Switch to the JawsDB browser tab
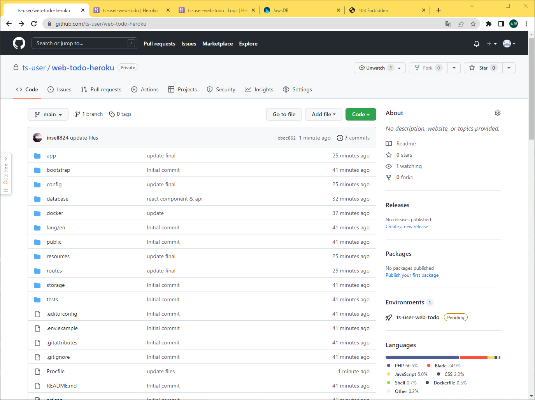The image size is (535, 400). click(x=302, y=10)
